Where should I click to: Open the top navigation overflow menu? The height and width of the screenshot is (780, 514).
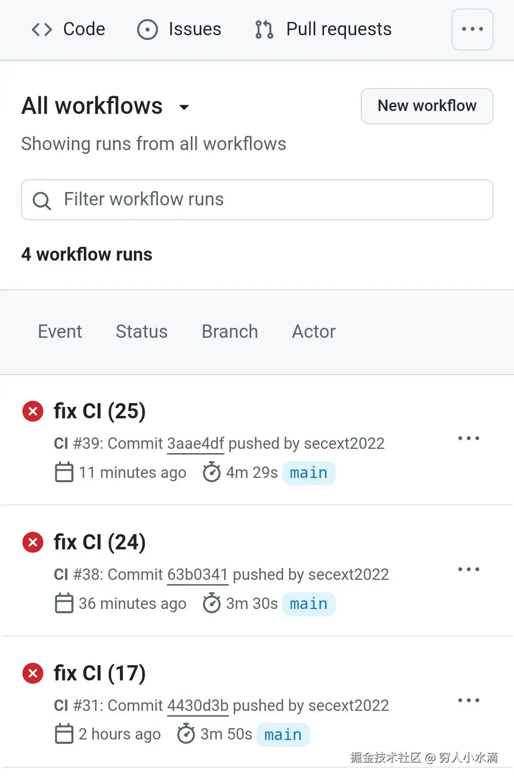point(472,30)
